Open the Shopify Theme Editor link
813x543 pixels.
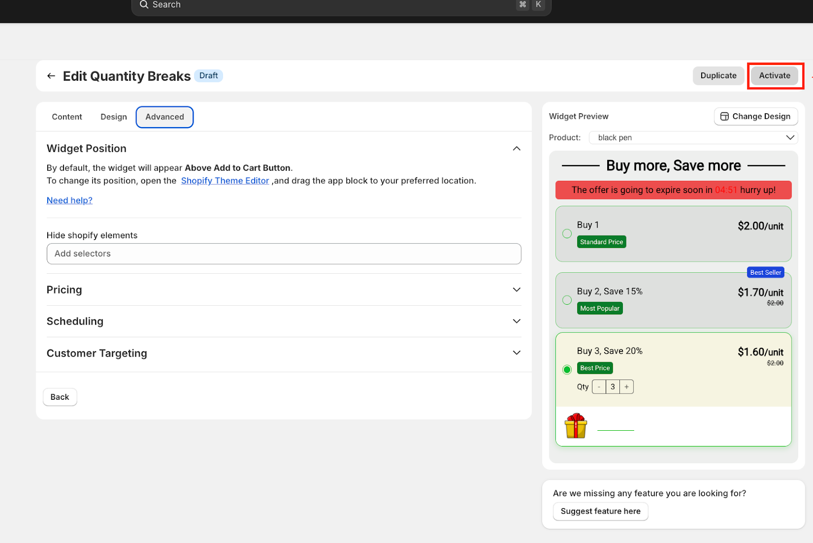225,181
